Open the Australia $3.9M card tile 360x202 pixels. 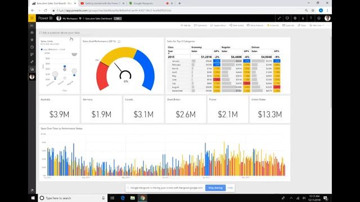click(x=60, y=109)
